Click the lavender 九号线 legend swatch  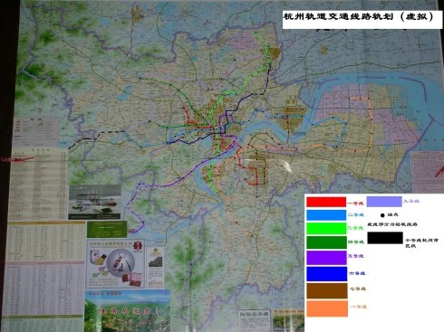click(x=384, y=202)
